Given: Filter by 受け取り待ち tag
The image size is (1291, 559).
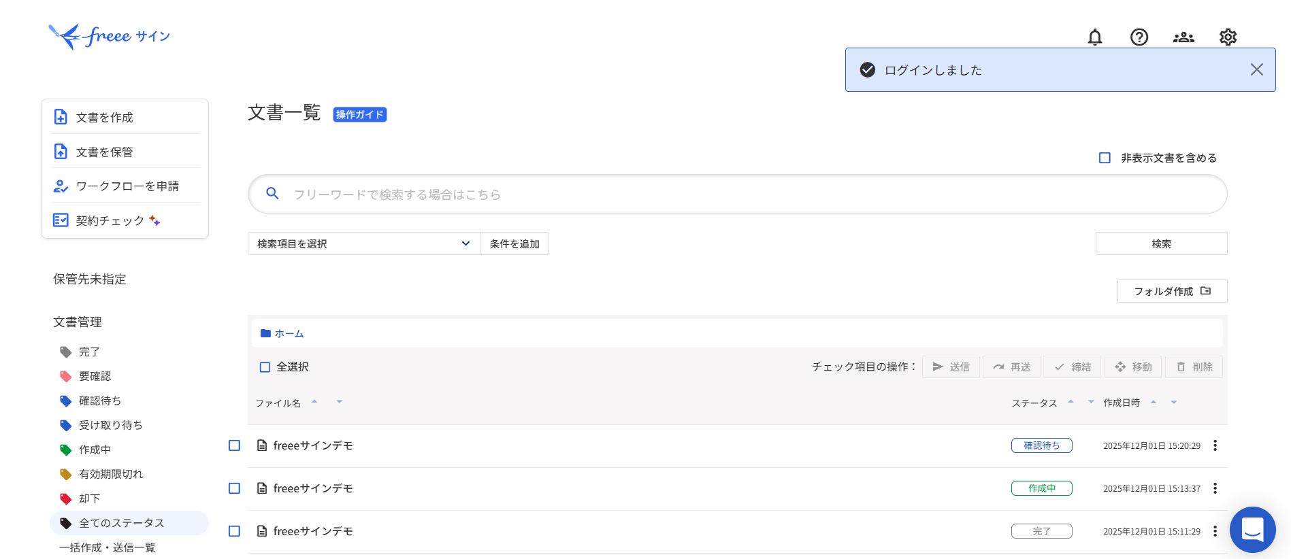Looking at the screenshot, I should (110, 425).
